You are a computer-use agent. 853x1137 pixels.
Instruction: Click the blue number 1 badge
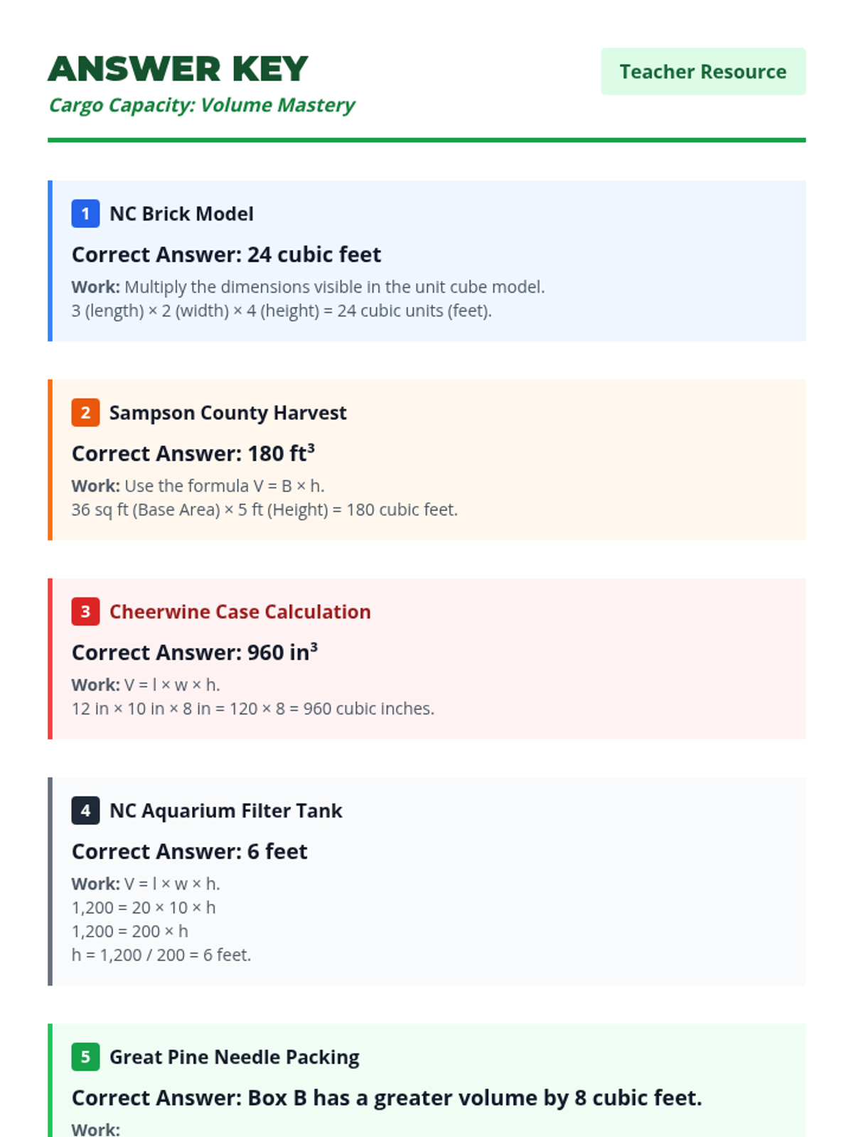point(85,214)
